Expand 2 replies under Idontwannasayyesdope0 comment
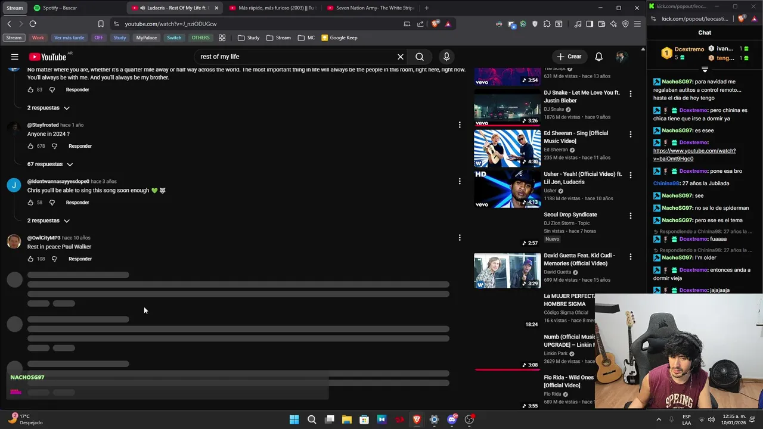This screenshot has width=763, height=429. (x=48, y=220)
